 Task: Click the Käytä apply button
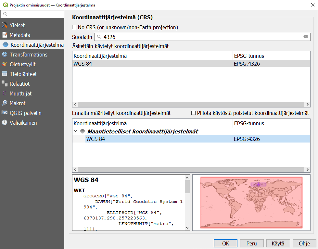[278, 243]
